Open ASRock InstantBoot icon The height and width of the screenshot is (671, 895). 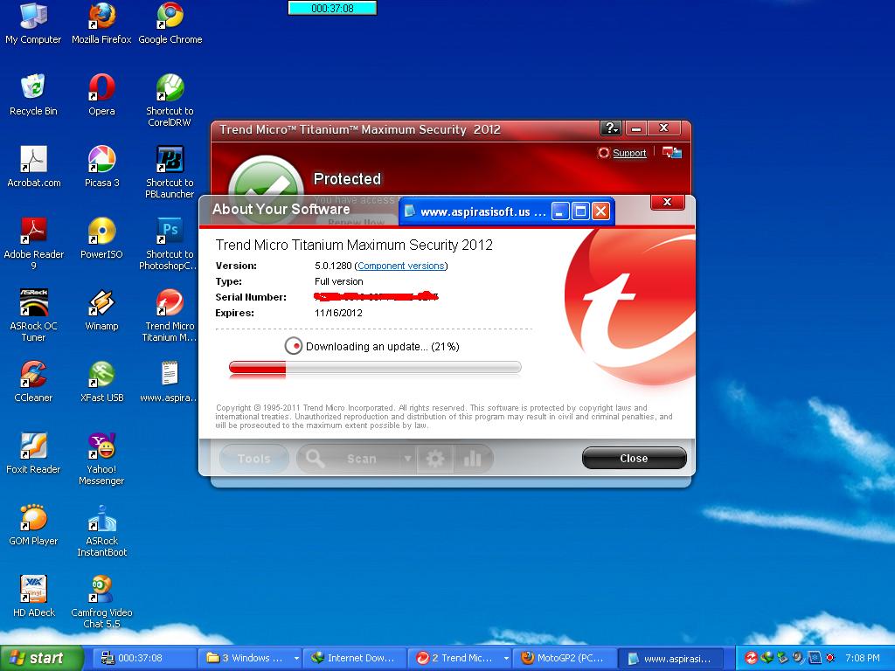coord(101,530)
